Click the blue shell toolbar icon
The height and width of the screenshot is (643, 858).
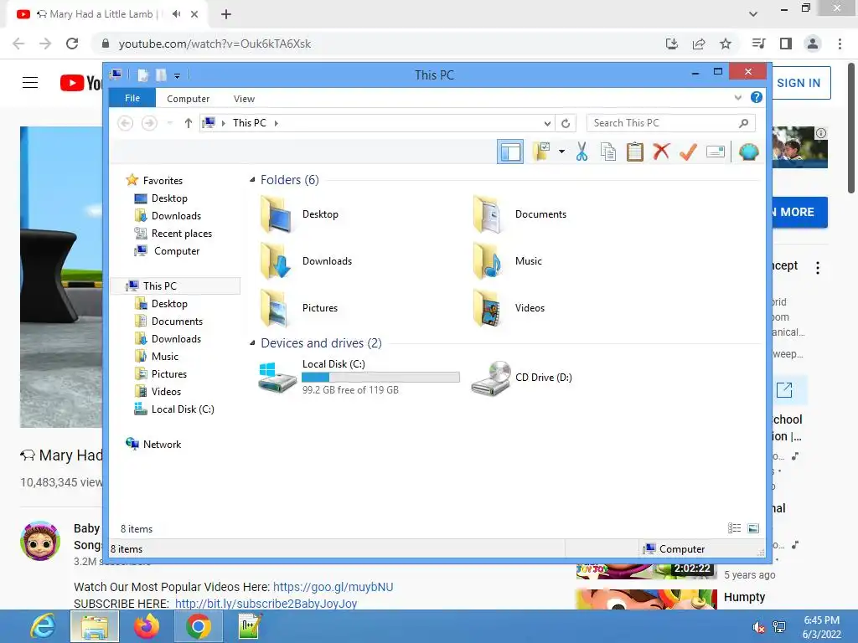pos(748,152)
